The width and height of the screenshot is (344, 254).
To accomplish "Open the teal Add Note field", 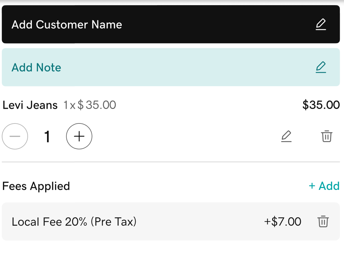I will pyautogui.click(x=161, y=67).
